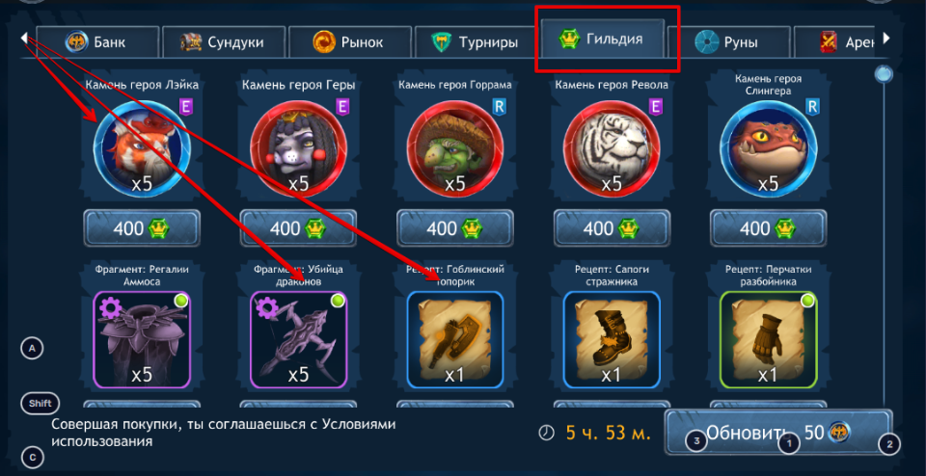The width and height of the screenshot is (926, 476).
Task: Switch to the Банк tab
Action: [97, 41]
